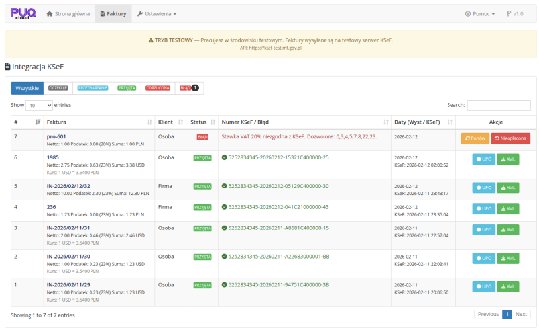539x332 pixels.
Task: Click green check icon beside KSeF number ending 400000-30
Action: coord(225,186)
